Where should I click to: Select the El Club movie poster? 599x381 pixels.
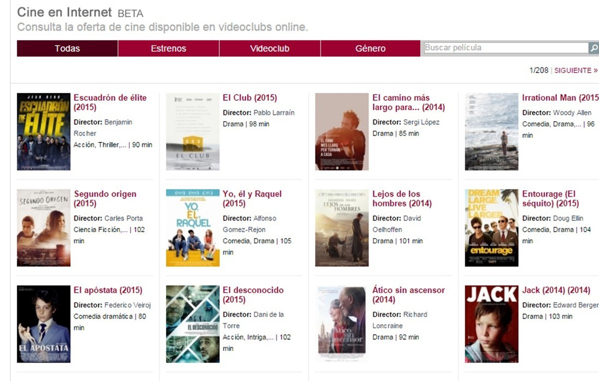point(193,132)
